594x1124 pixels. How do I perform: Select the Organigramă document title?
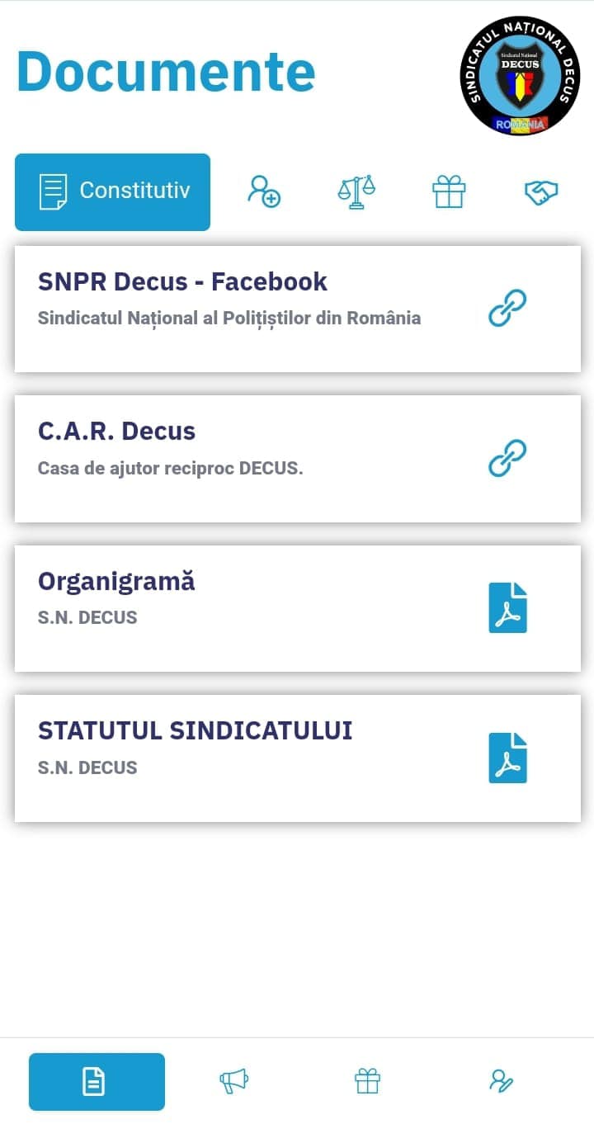click(x=116, y=581)
